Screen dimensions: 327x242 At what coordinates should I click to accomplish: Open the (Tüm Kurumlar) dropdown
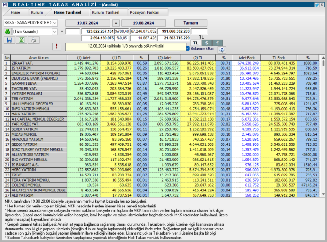pos(55,32)
